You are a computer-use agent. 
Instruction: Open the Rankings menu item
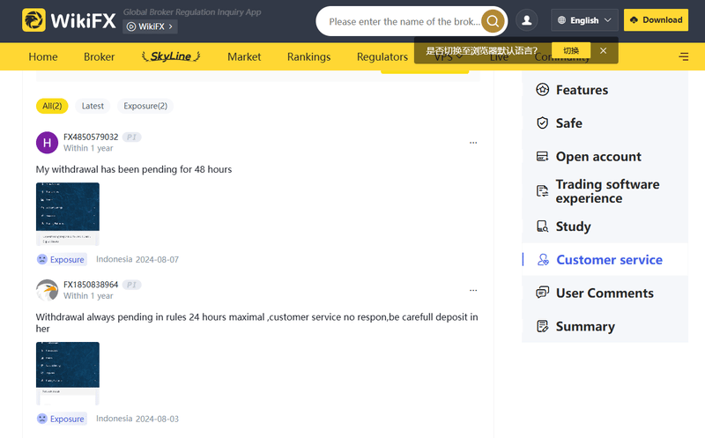pyautogui.click(x=309, y=56)
